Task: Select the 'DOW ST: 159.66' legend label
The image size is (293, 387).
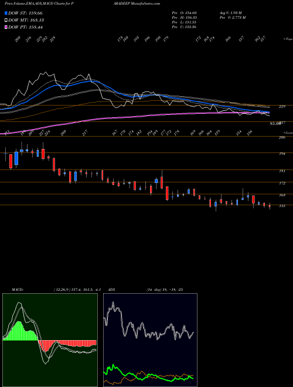Action: point(25,13)
